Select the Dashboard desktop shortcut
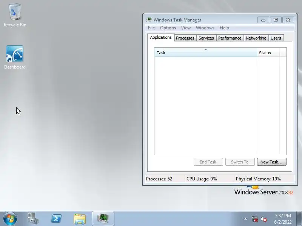This screenshot has width=302, height=226. click(x=15, y=57)
